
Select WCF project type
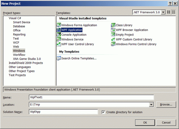pyautogui.click(x=16, y=43)
